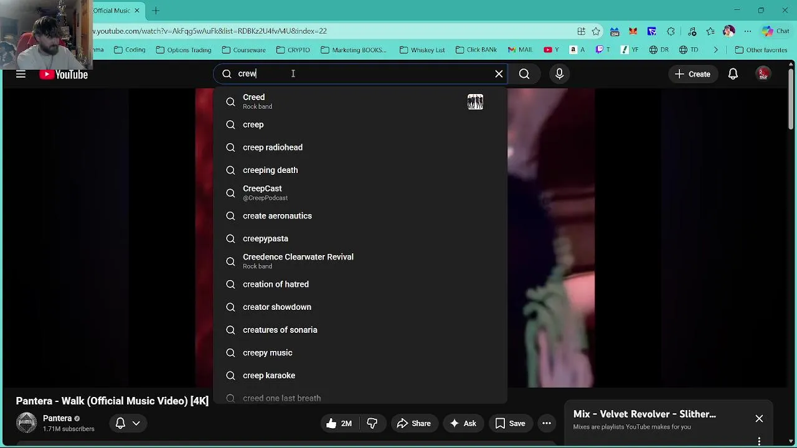Image resolution: width=797 pixels, height=448 pixels.
Task: Open the Extensions puzzle icon
Action: point(671,31)
